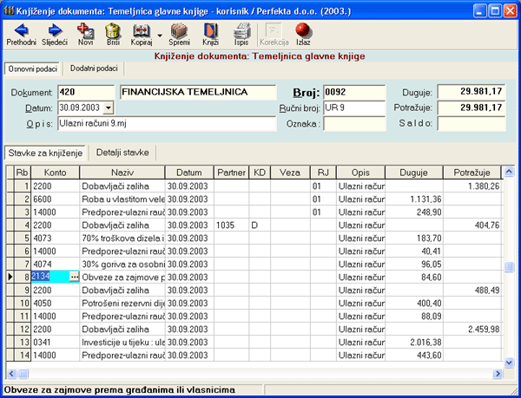This screenshot has height=398, width=521.
Task: Go to Prethodni (previous) document
Action: point(21,35)
